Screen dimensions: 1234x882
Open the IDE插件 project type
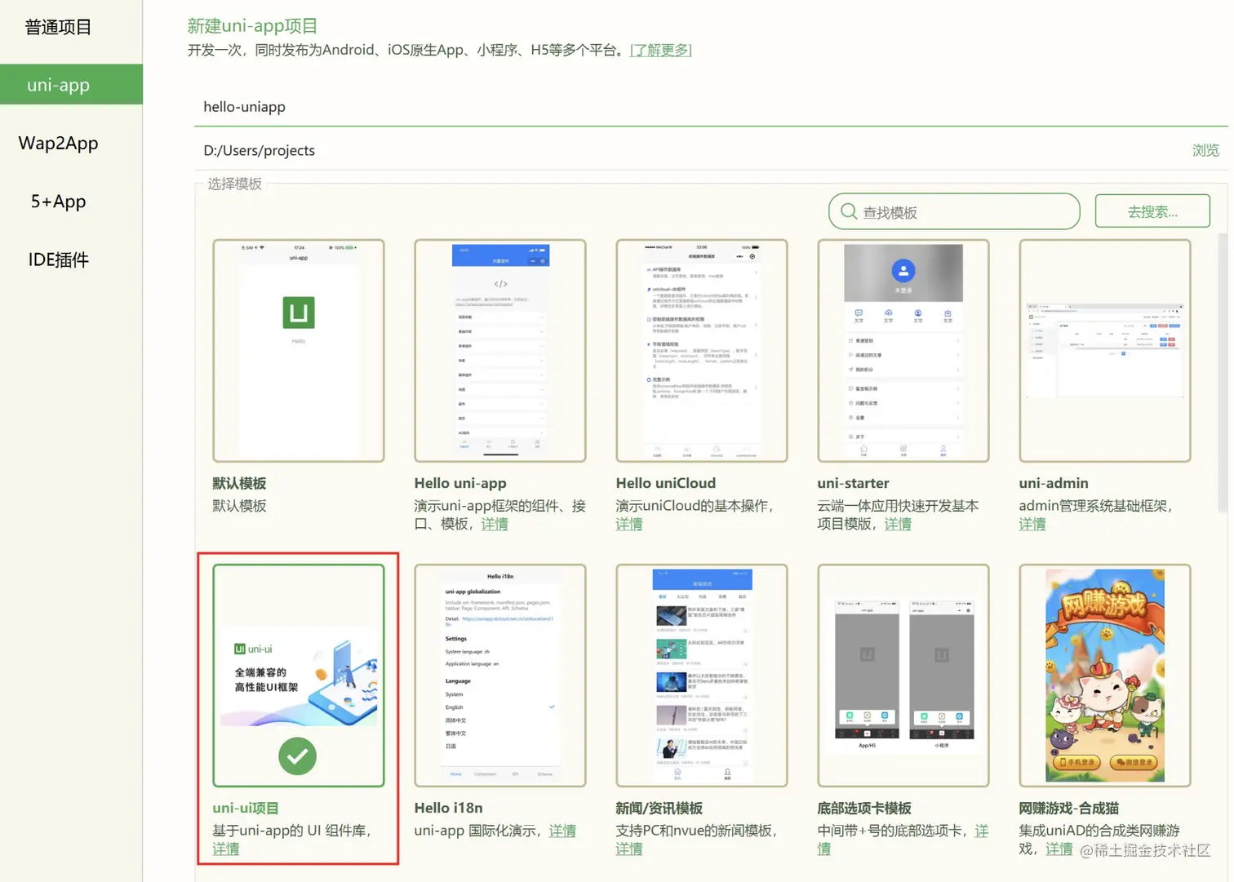[x=58, y=259]
